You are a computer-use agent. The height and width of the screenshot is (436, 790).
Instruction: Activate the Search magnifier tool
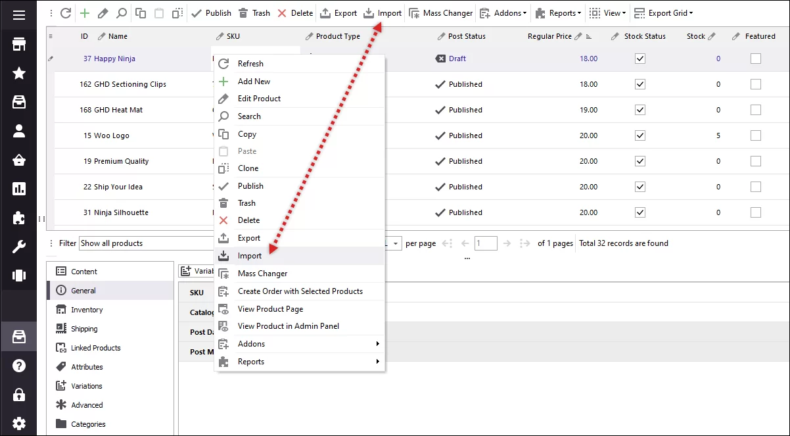[x=121, y=12]
